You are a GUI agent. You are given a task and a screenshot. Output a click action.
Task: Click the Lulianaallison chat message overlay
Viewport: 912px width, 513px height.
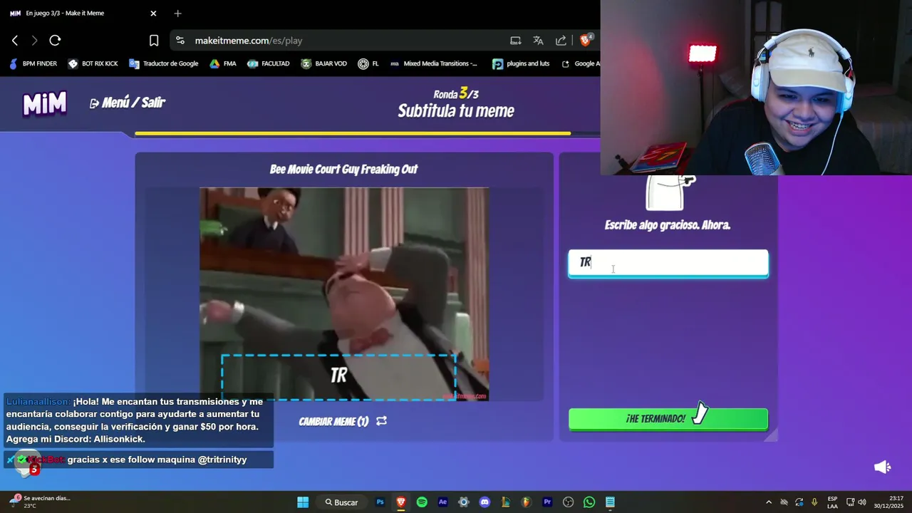[138, 420]
